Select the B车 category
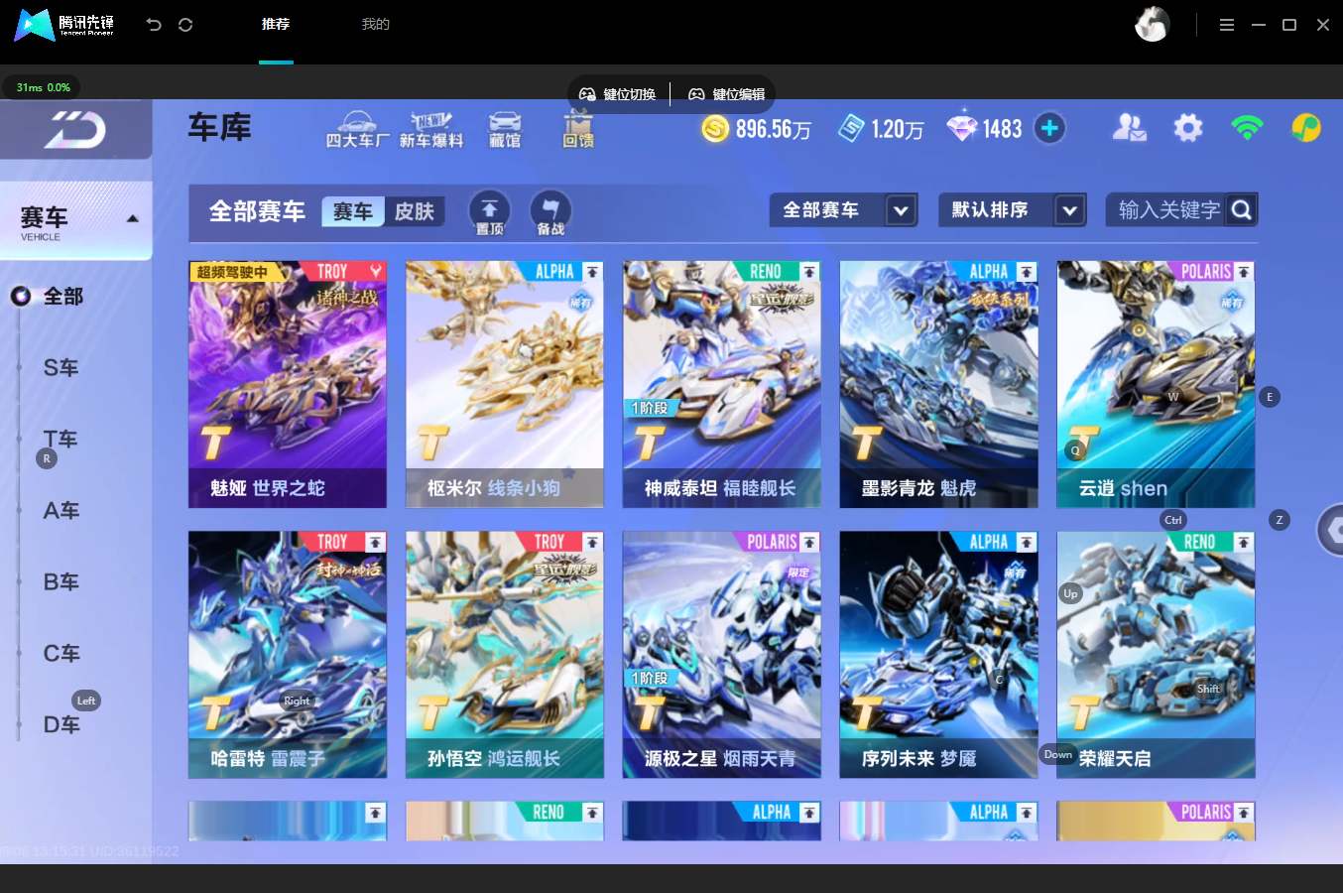This screenshot has height=893, width=1343. point(61,582)
